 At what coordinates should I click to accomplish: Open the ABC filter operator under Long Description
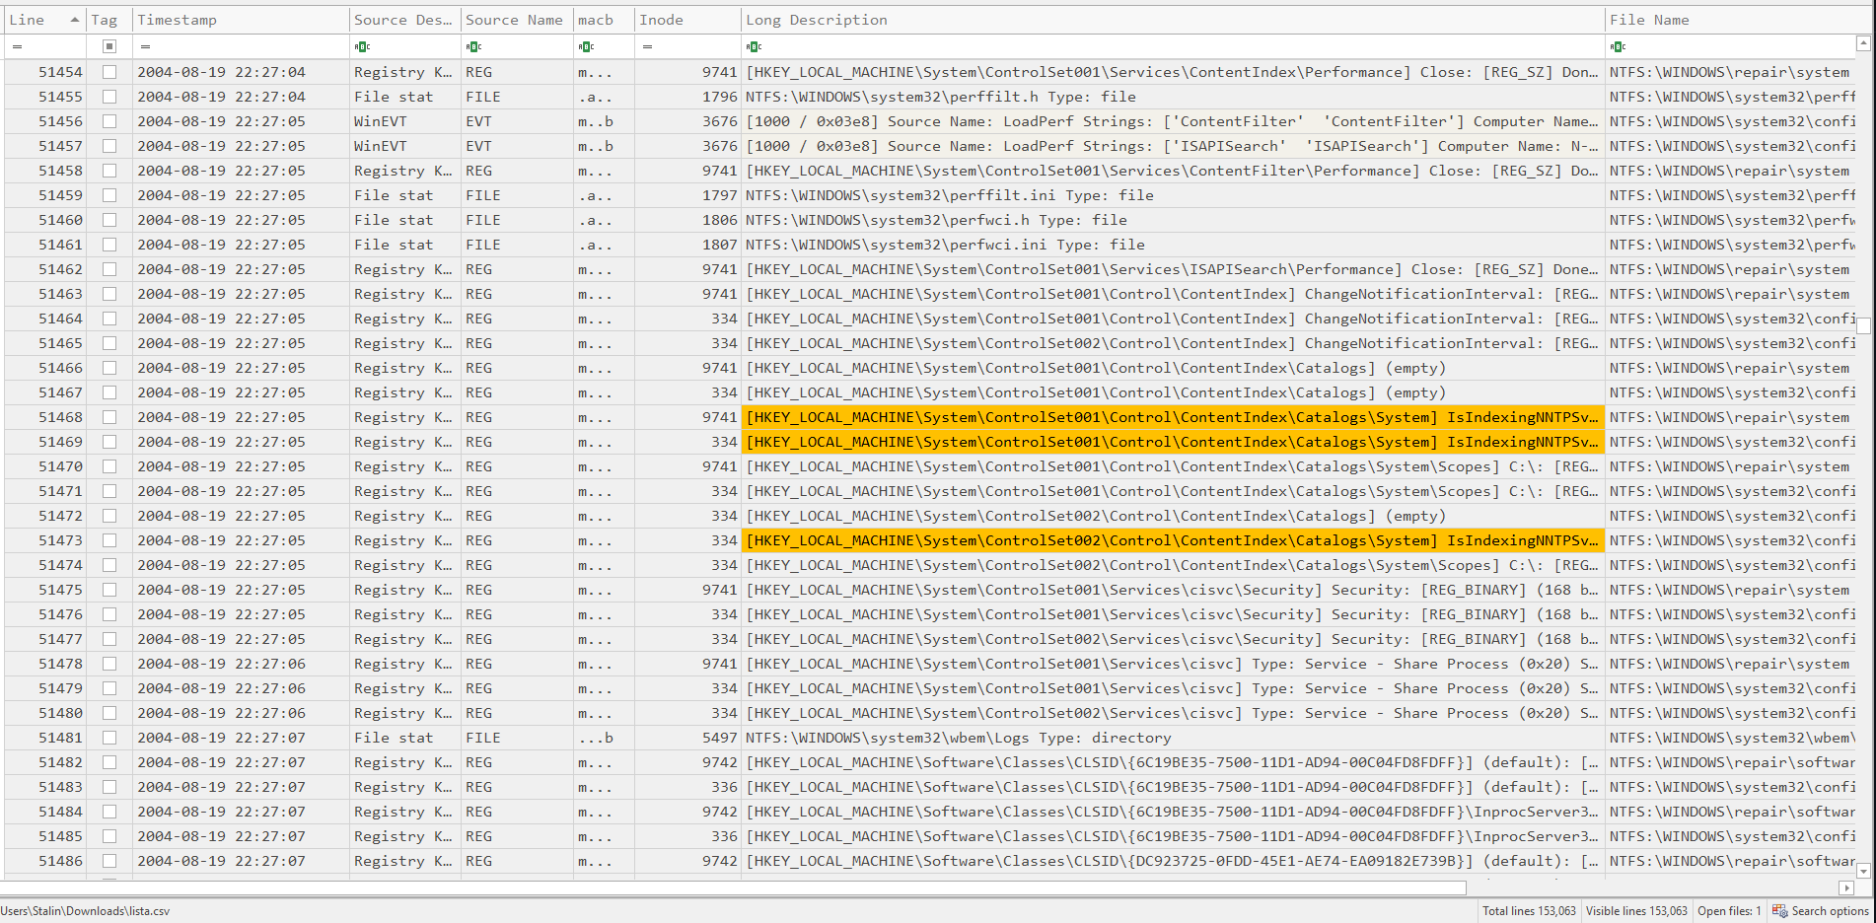pyautogui.click(x=754, y=46)
